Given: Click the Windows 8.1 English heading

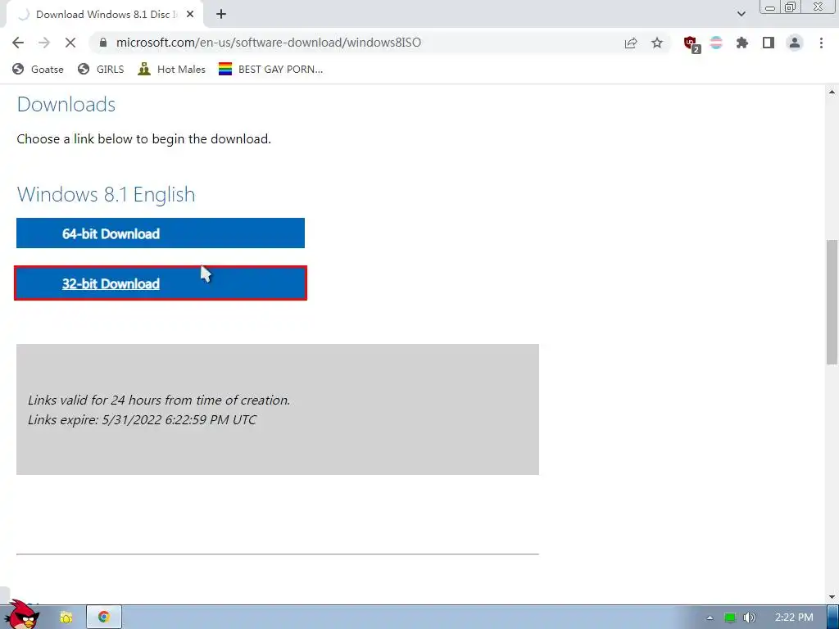Looking at the screenshot, I should point(106,194).
